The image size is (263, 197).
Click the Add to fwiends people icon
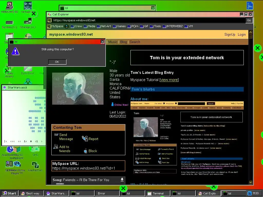tap(56, 146)
